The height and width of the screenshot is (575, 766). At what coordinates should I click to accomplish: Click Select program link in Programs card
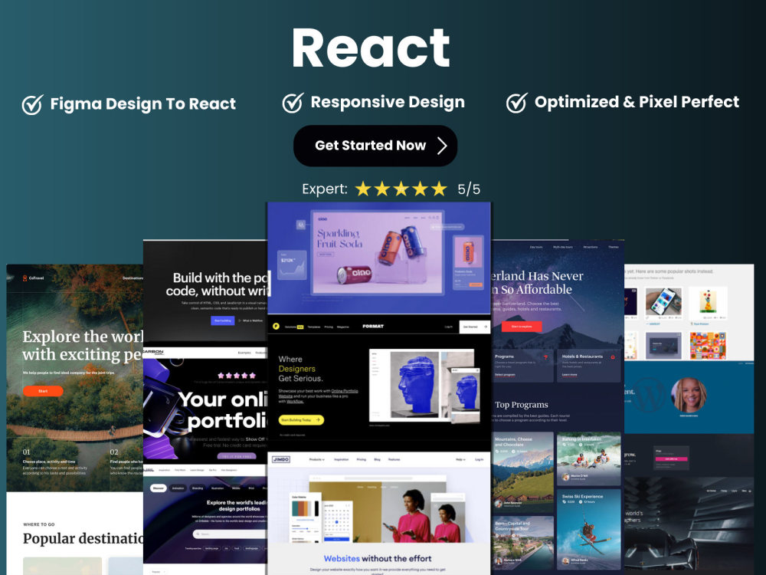[505, 375]
